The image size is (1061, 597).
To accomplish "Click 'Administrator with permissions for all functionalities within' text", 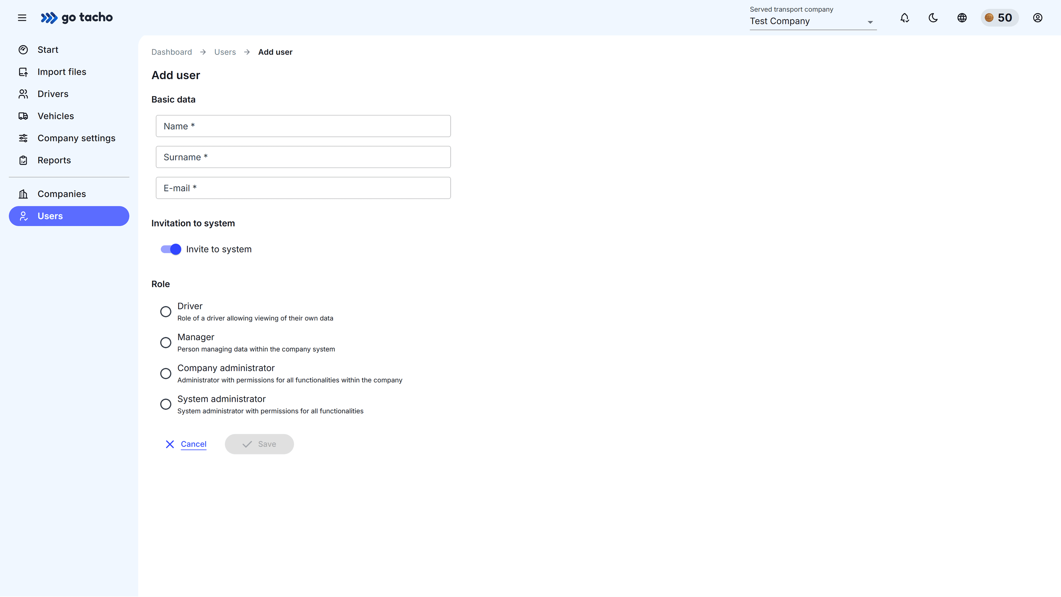I will 290,380.
